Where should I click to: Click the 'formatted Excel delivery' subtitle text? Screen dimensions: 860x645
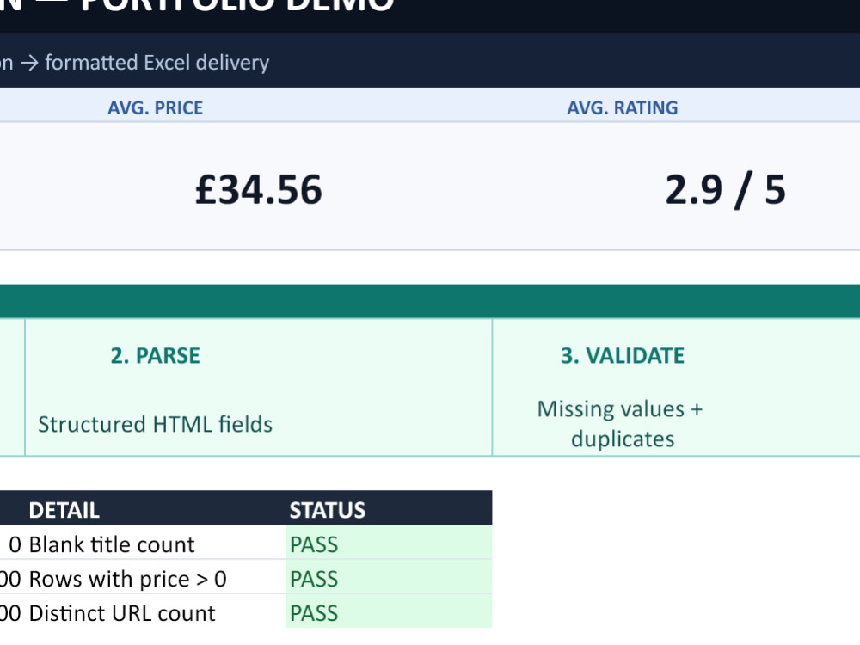point(157,63)
